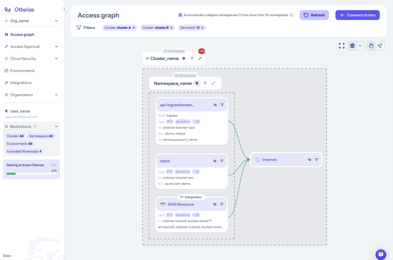Select the pointer arrow tool

tap(380, 46)
